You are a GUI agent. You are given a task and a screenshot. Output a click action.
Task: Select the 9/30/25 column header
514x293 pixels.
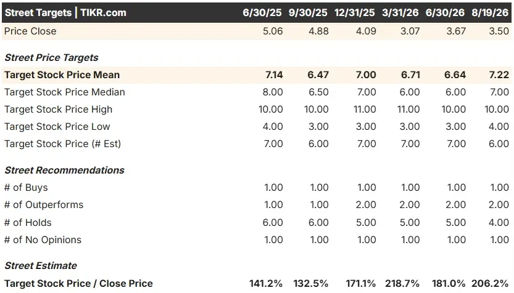308,13
